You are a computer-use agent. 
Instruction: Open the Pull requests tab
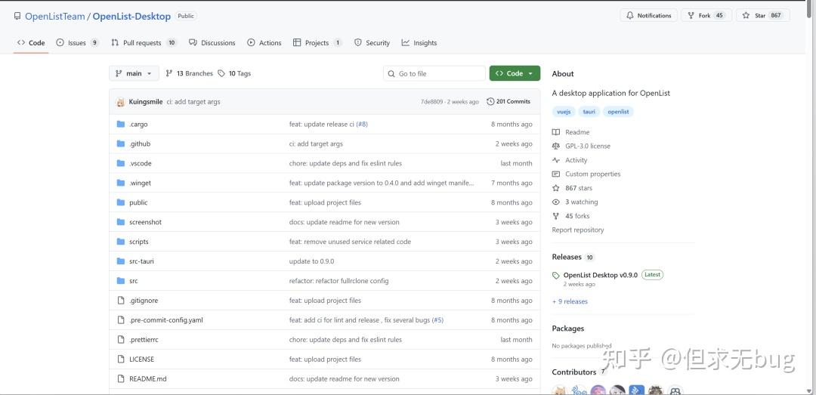click(144, 43)
